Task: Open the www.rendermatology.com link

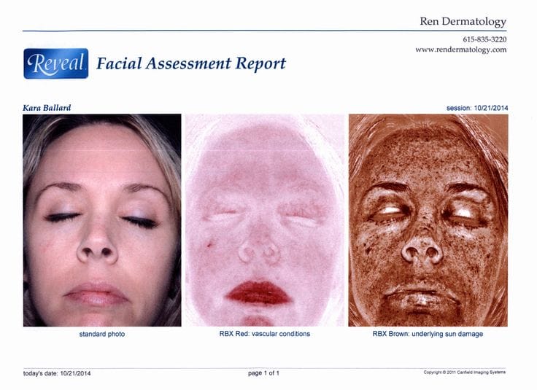Action: coord(460,50)
